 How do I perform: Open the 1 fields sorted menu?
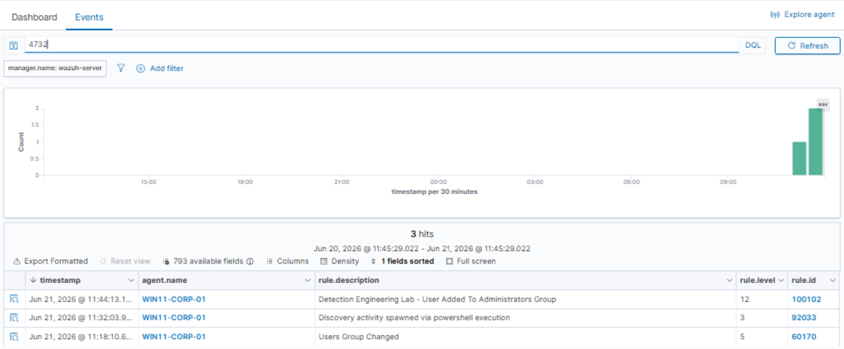pyautogui.click(x=402, y=261)
